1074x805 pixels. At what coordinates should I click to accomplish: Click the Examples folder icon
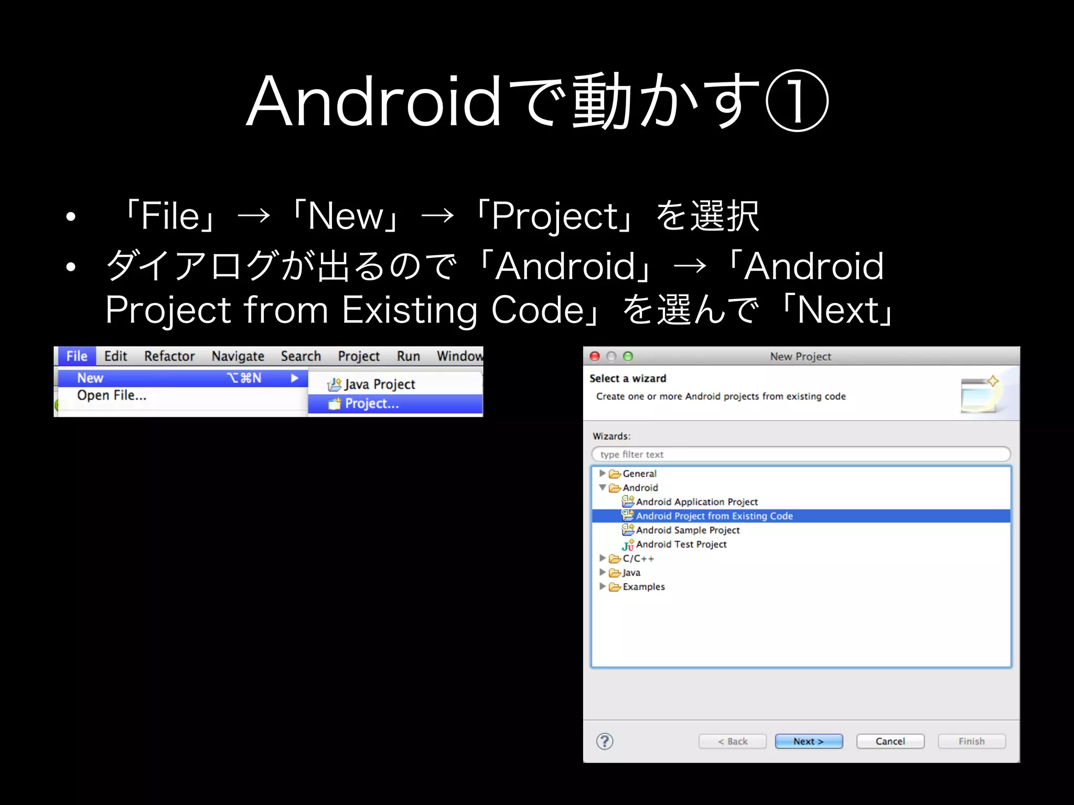[615, 587]
